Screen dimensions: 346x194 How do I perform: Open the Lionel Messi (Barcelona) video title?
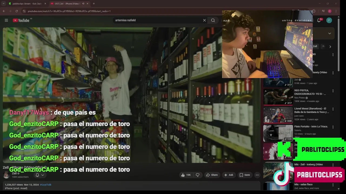[311, 110]
